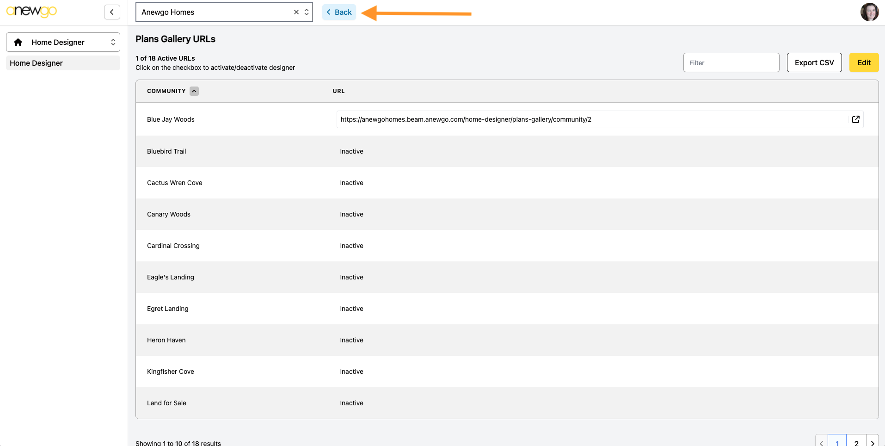Viewport: 885px width, 446px height.
Task: Go to pagination page 1
Action: [x=837, y=441]
